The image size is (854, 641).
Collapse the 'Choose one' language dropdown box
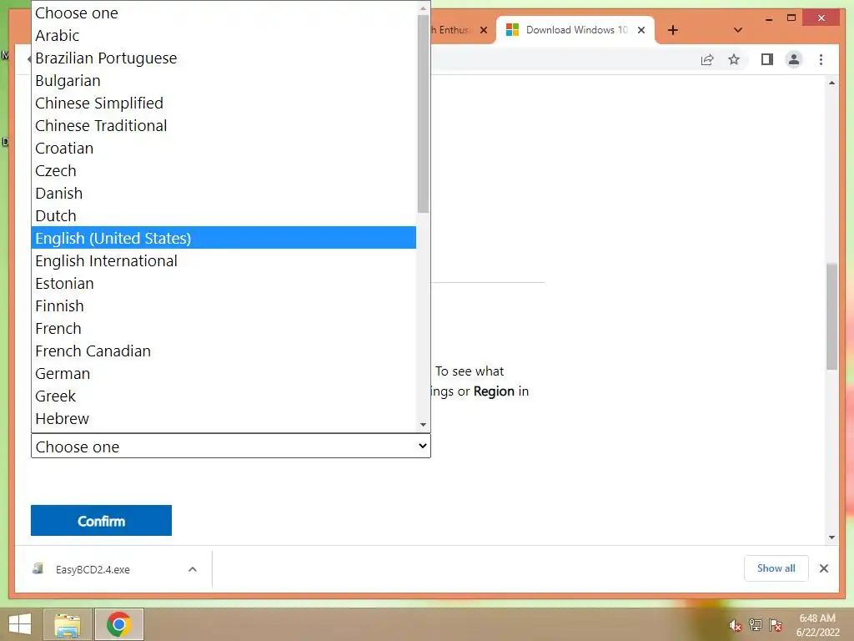click(x=231, y=447)
